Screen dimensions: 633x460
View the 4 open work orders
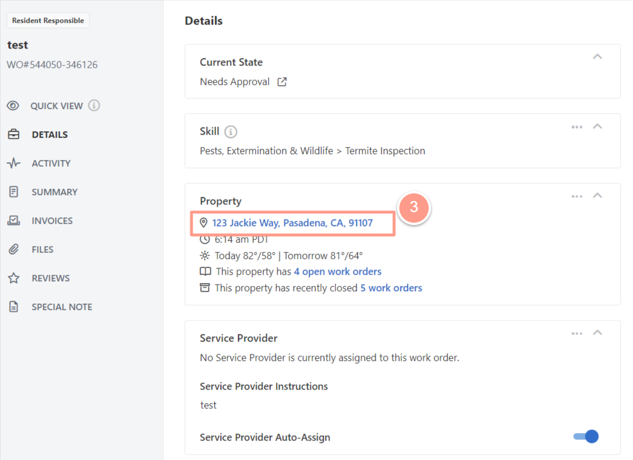pyautogui.click(x=337, y=271)
